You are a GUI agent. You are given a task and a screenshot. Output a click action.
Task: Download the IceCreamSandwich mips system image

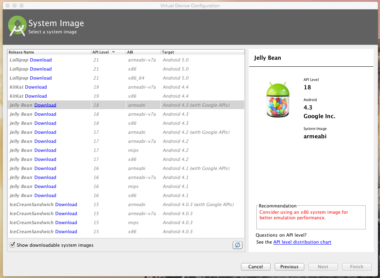tap(66, 222)
